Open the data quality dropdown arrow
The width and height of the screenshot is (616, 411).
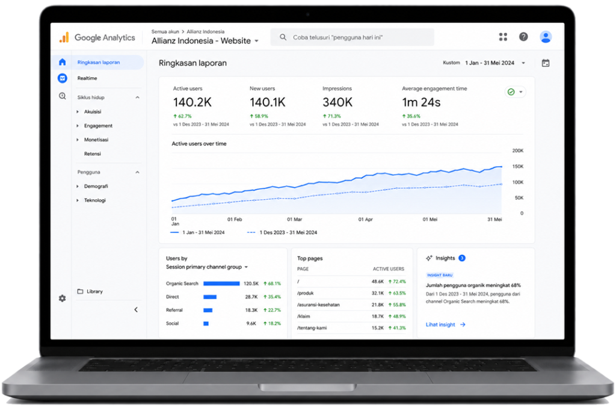pyautogui.click(x=521, y=92)
